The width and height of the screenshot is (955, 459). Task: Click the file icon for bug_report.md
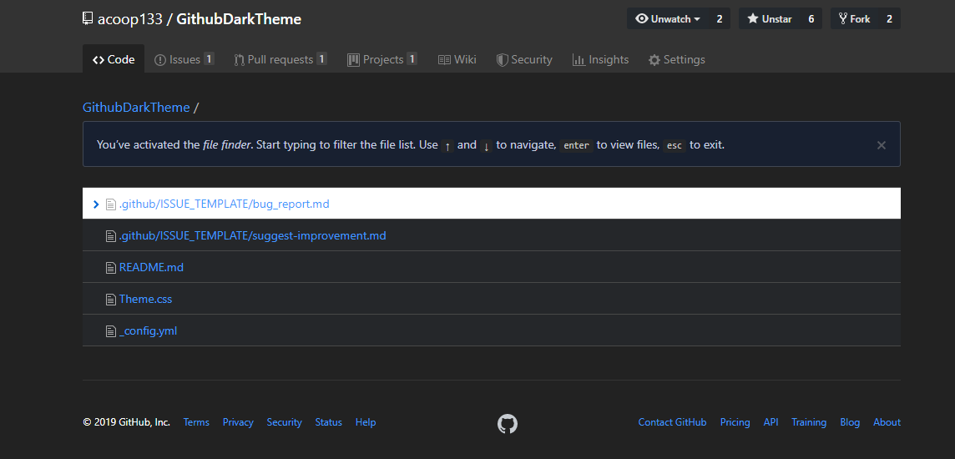pos(111,204)
